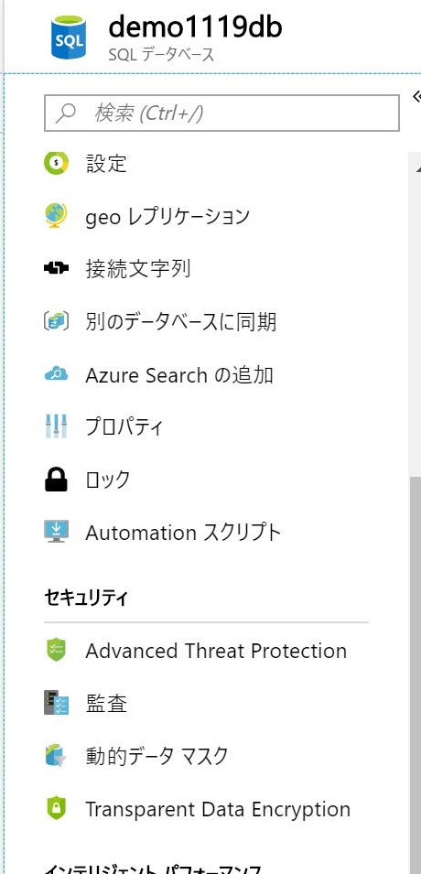The height and width of the screenshot is (874, 421).
Task: Click the green dollar icon for 設定
Action: coord(56,163)
